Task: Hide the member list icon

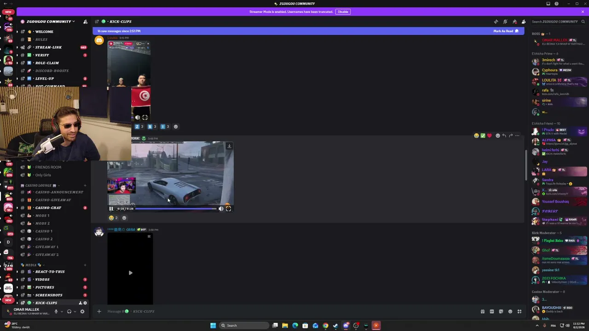Action: coord(523,22)
